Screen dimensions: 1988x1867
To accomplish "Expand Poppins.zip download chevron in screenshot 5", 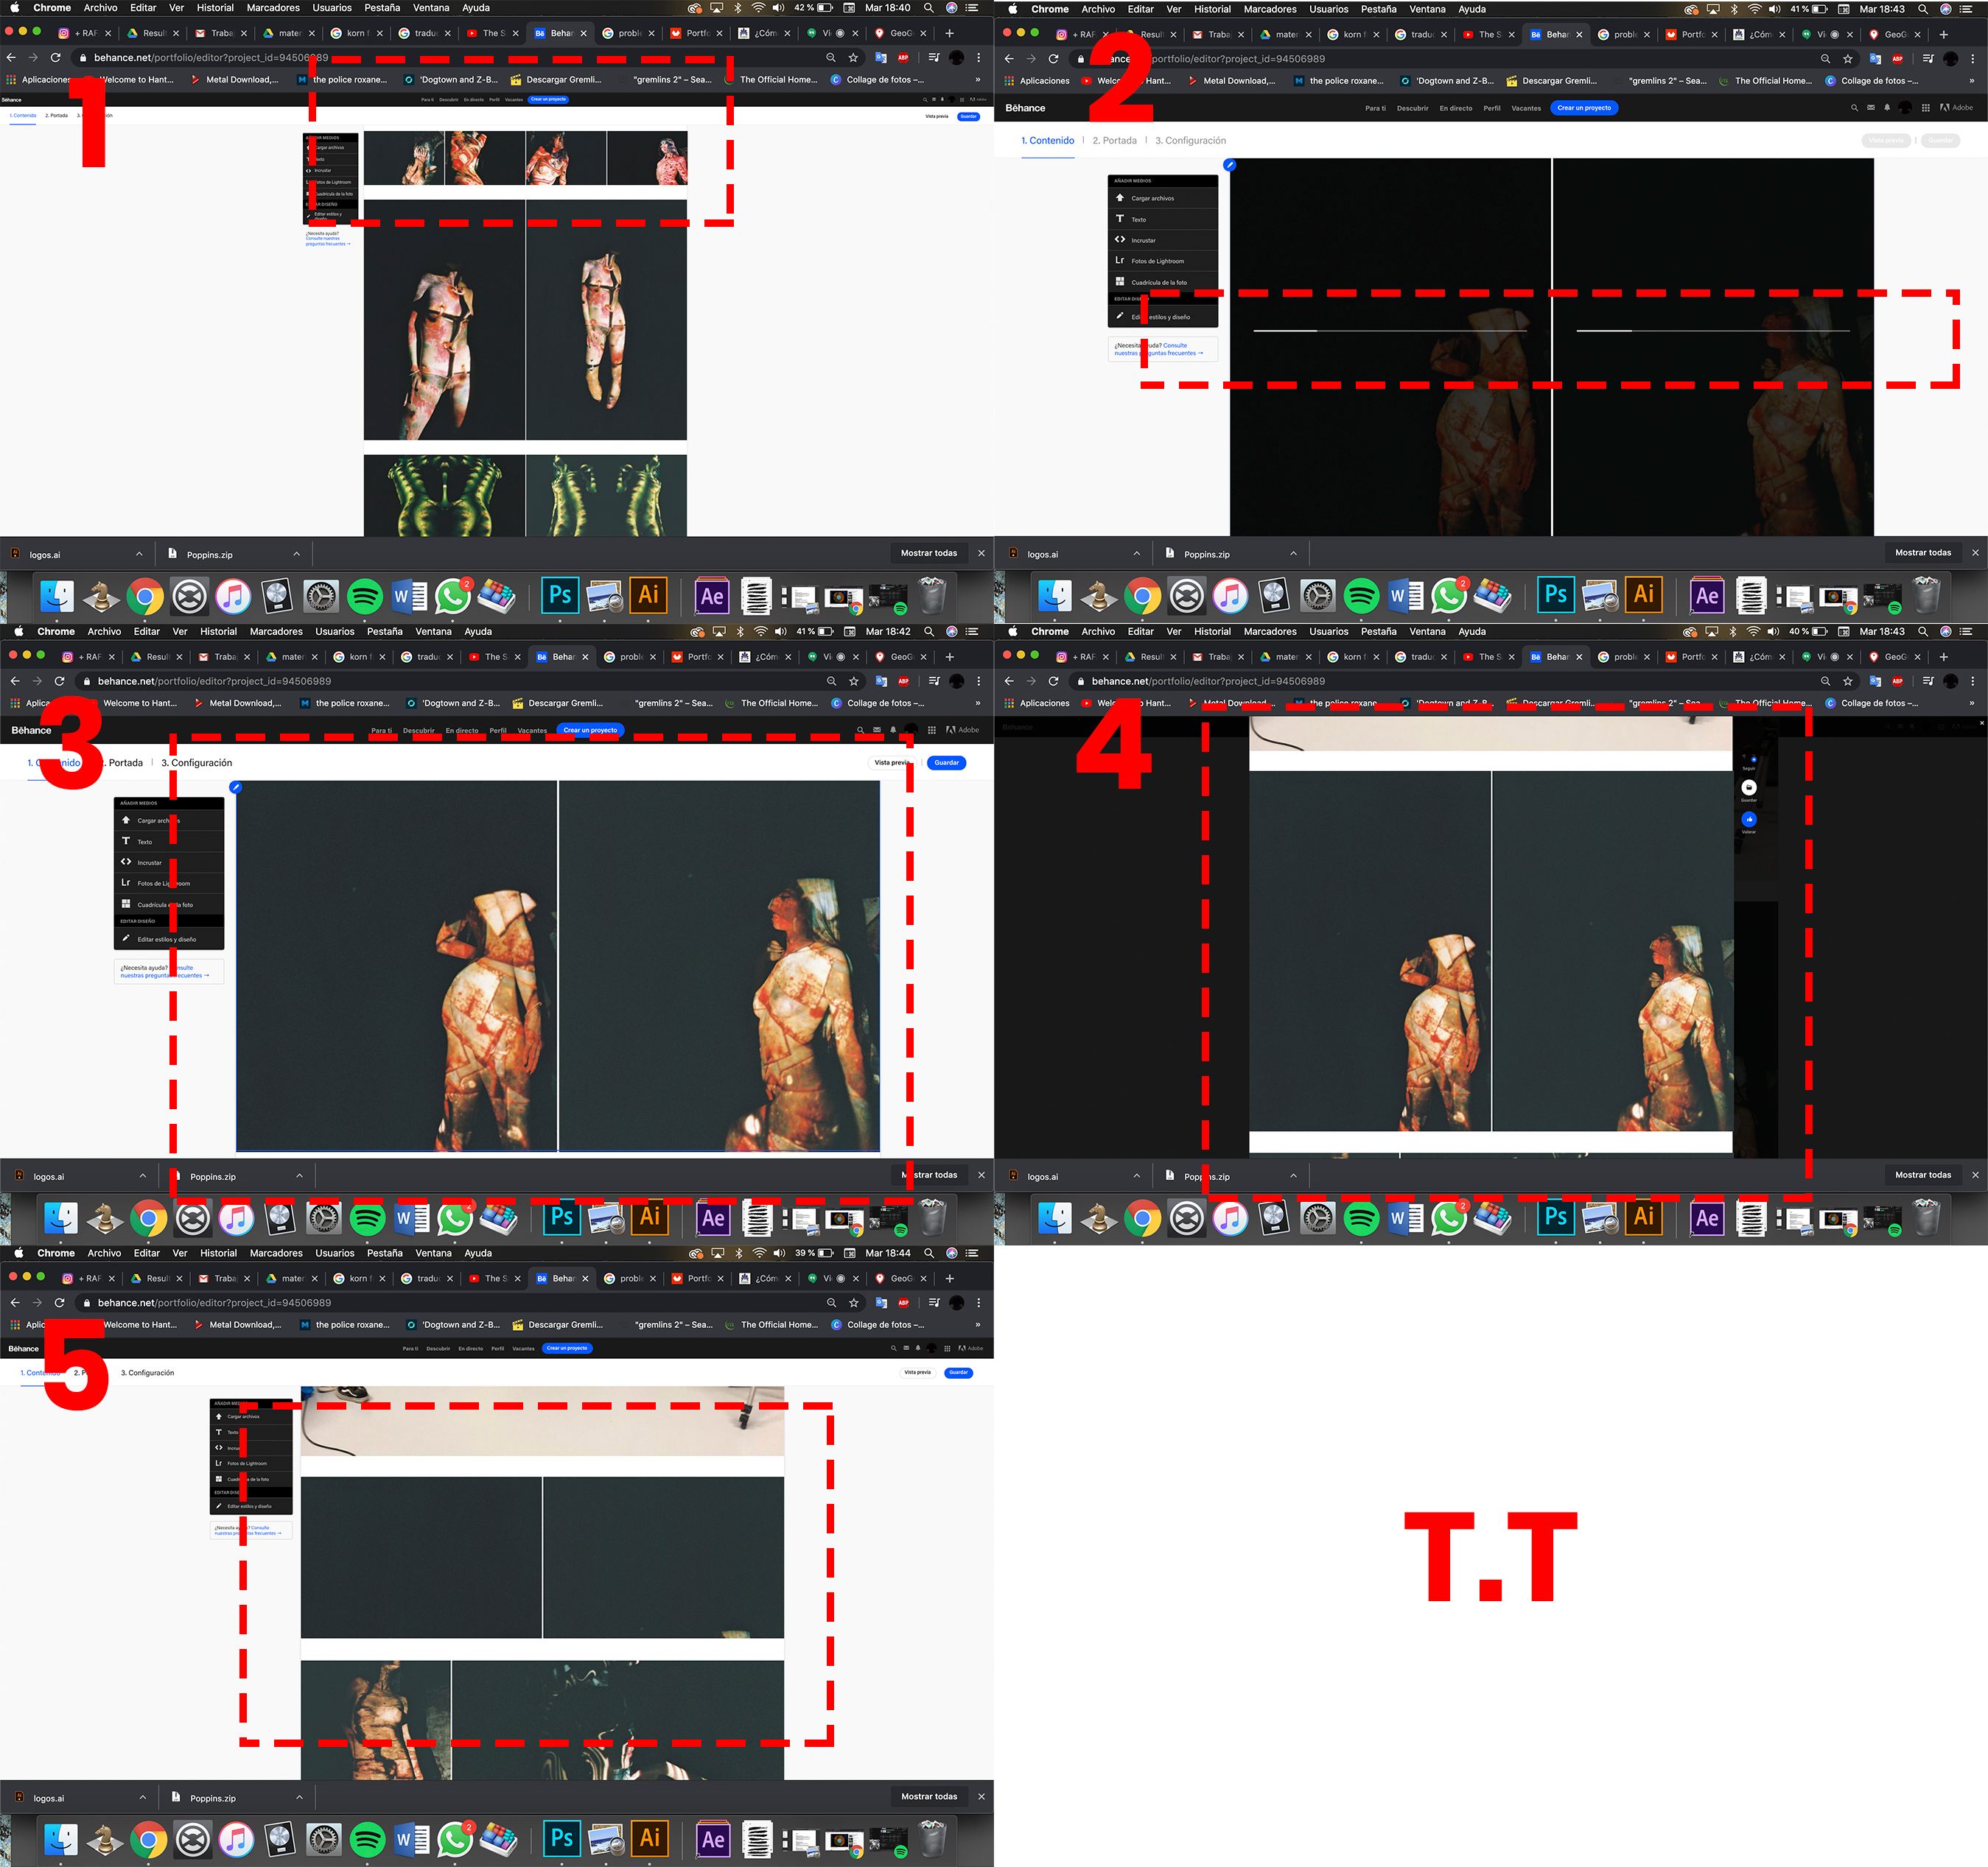I will click(299, 1797).
